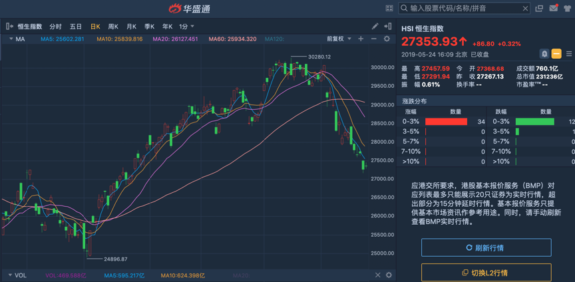
Task: Open the skin theme shirt icon
Action: 567,8
